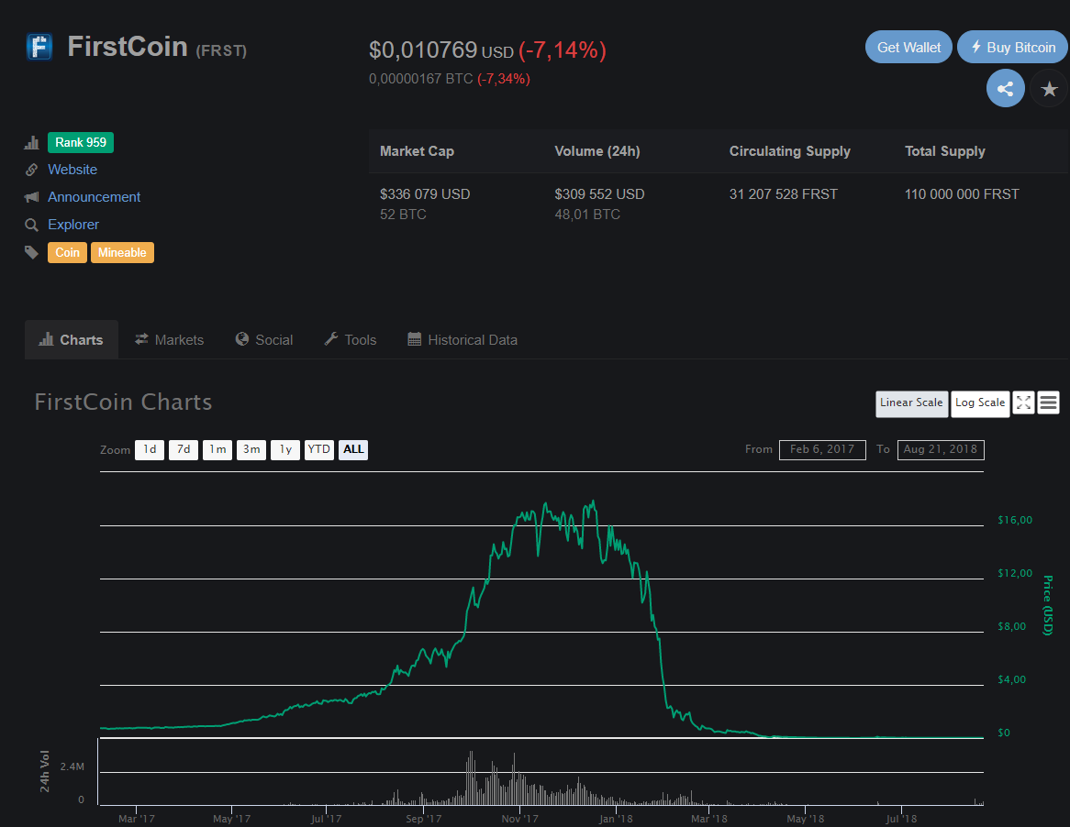Share the page via share icon
Screen dimensions: 1070x827
[x=1005, y=89]
